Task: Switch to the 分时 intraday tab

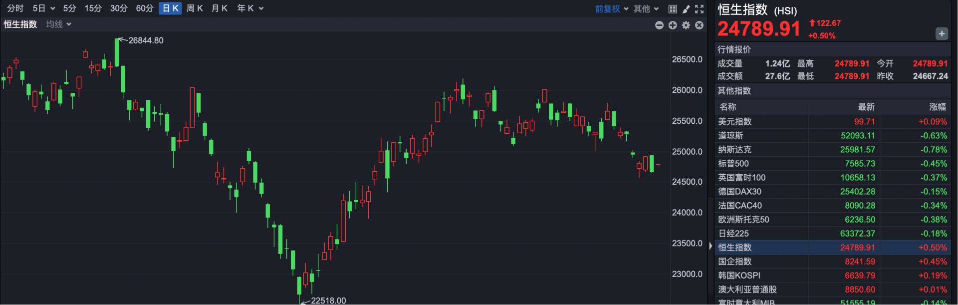Action: (15, 8)
